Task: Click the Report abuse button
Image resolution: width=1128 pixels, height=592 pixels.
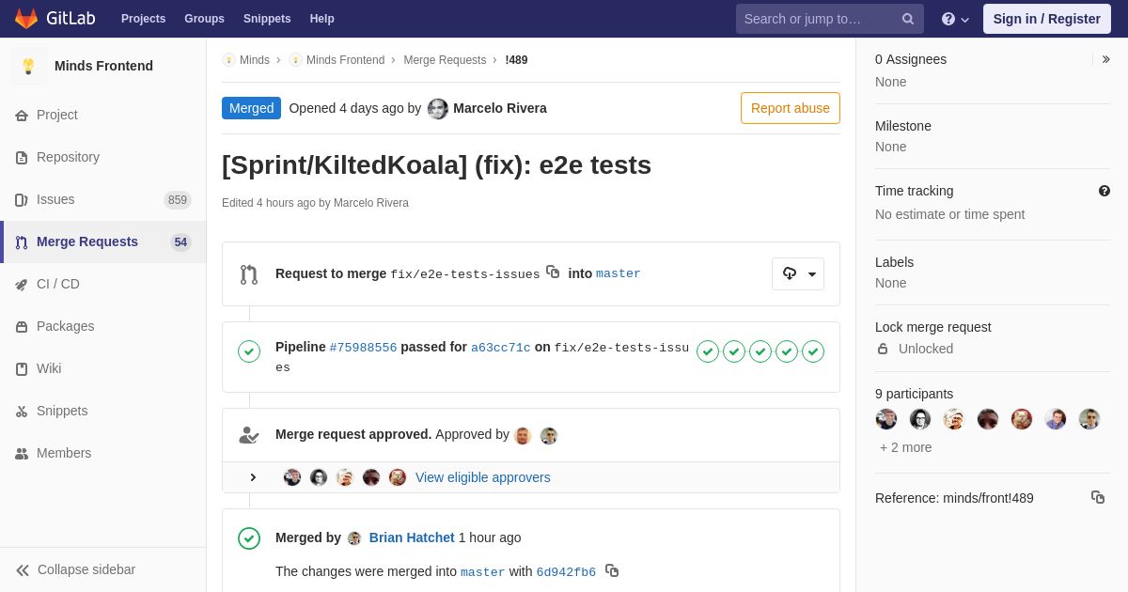Action: (791, 108)
